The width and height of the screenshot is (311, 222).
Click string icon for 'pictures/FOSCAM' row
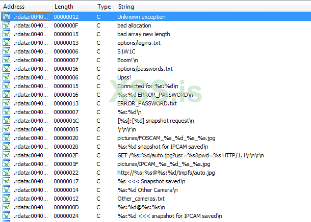[x=6, y=138]
